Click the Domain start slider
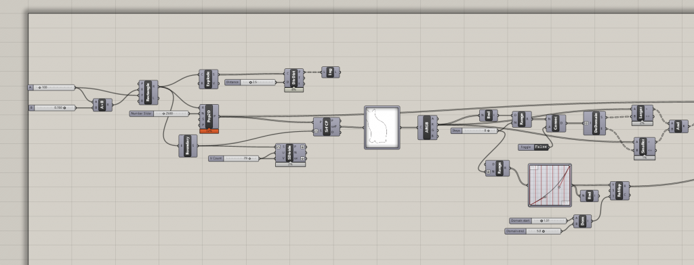 coord(537,220)
